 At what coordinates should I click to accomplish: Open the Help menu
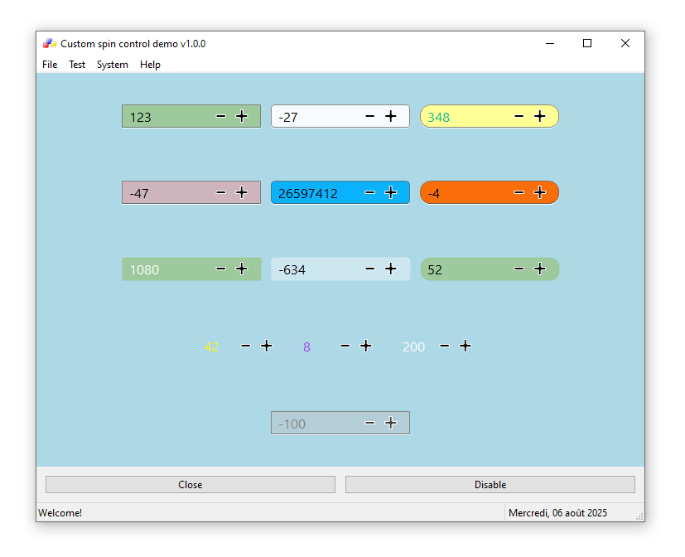(x=150, y=65)
